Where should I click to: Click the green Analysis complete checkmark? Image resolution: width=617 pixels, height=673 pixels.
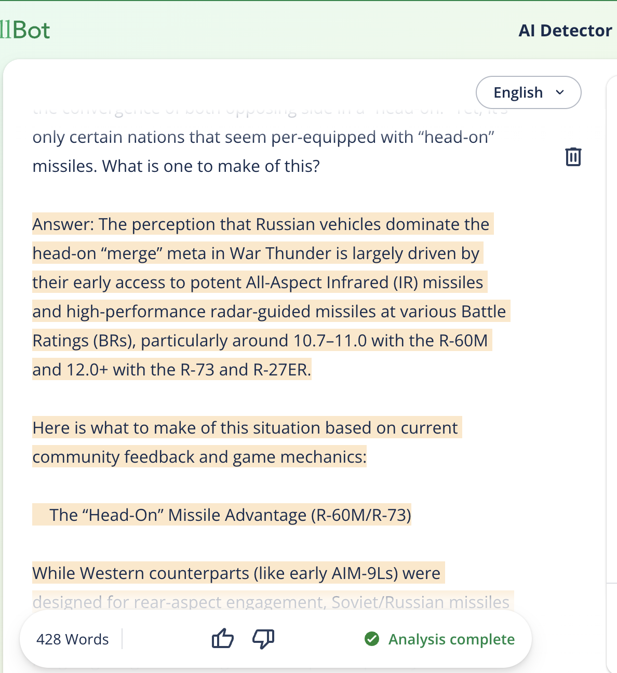tap(372, 639)
